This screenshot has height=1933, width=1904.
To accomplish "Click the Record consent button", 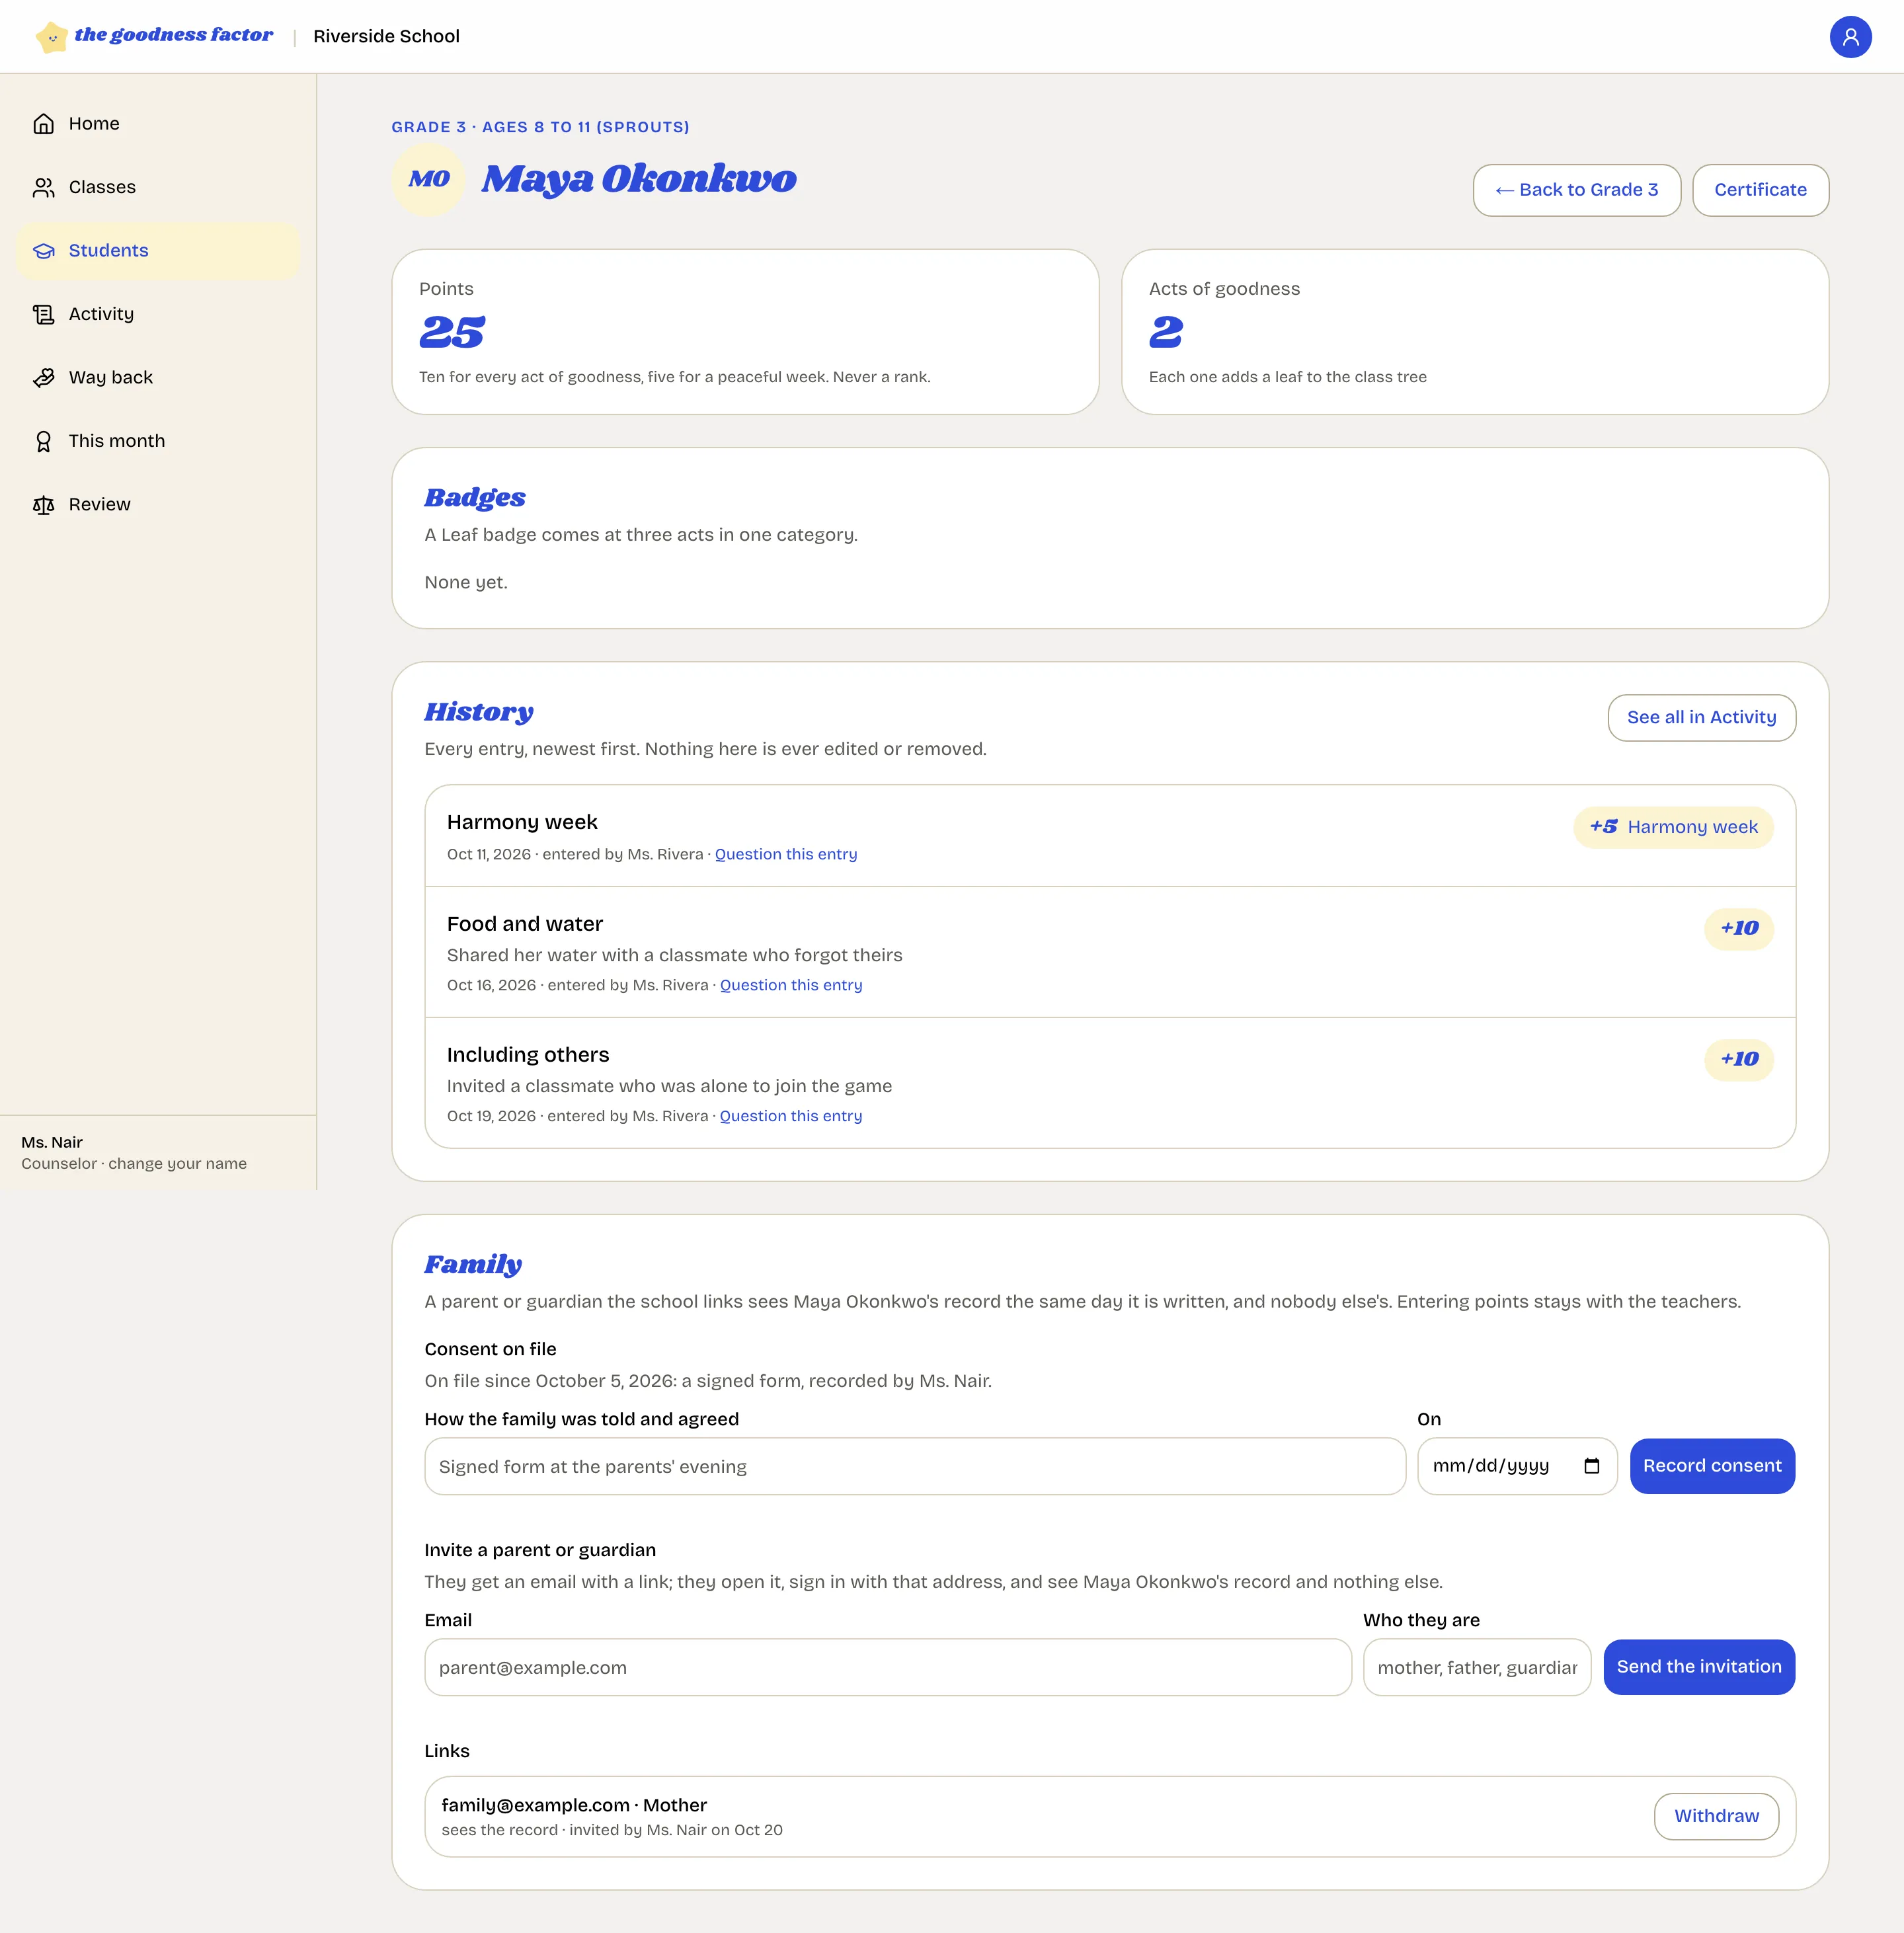I will click(x=1712, y=1466).
